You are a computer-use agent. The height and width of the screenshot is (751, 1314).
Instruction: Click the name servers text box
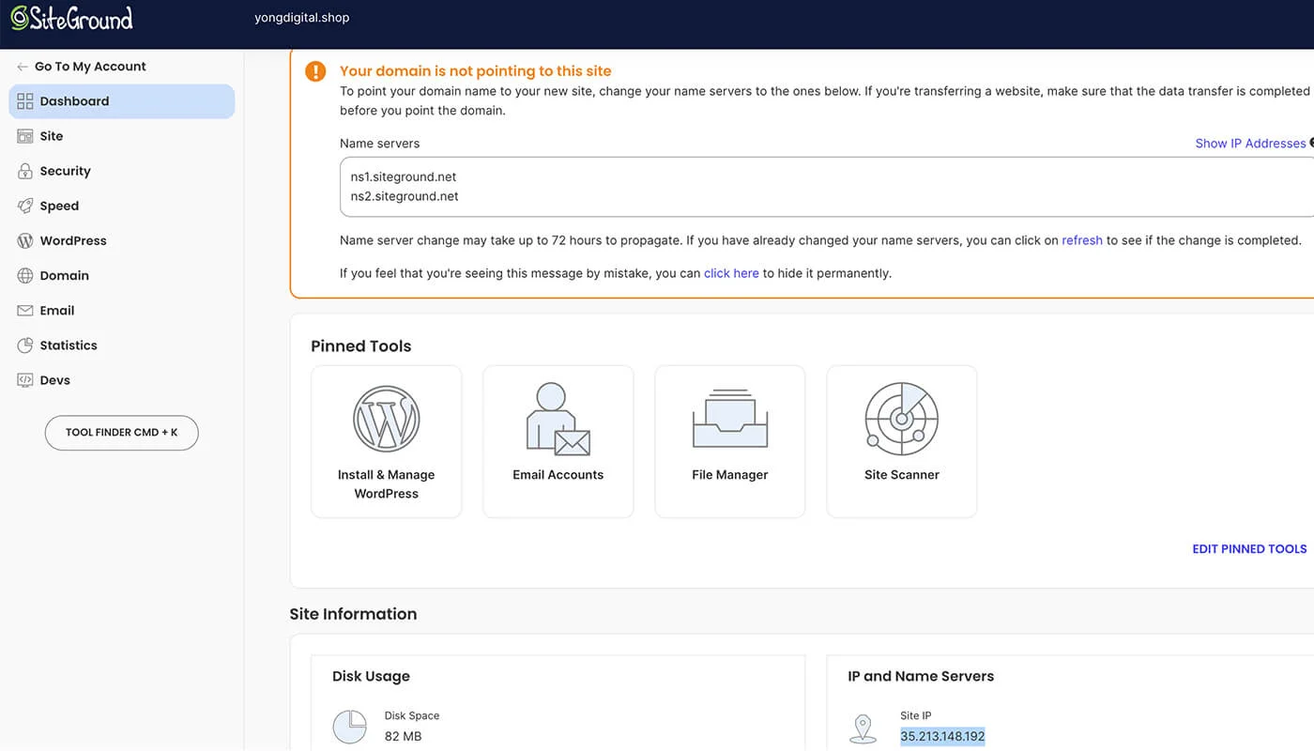pos(807,187)
